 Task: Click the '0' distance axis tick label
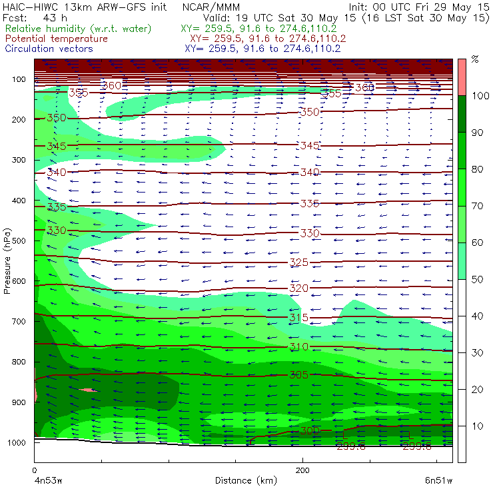click(34, 470)
